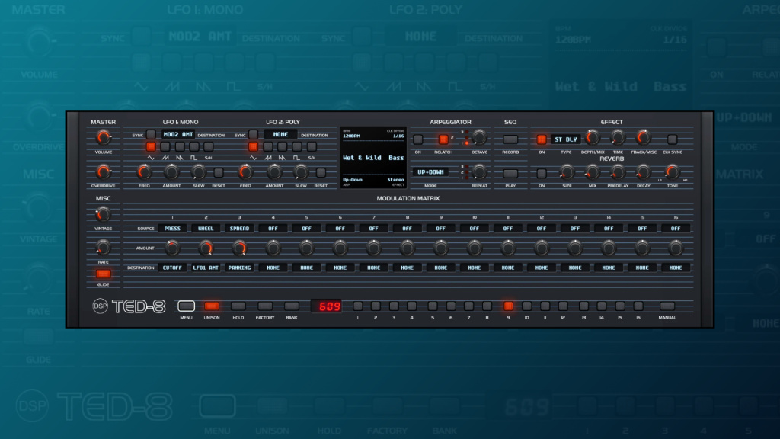Open matrix source 1 selector PRESS
The width and height of the screenshot is (780, 439).
(172, 229)
